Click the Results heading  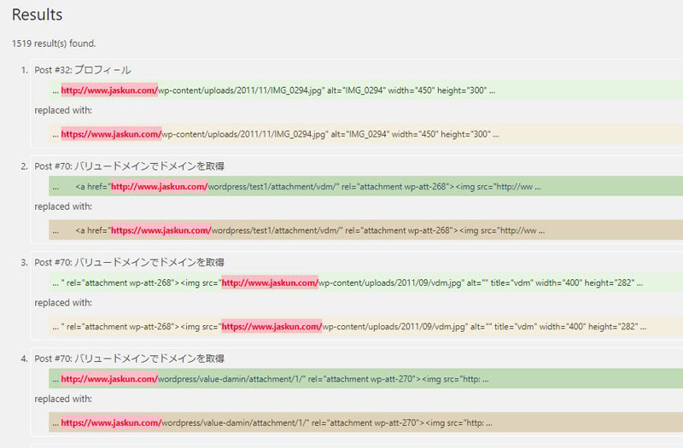[37, 15]
